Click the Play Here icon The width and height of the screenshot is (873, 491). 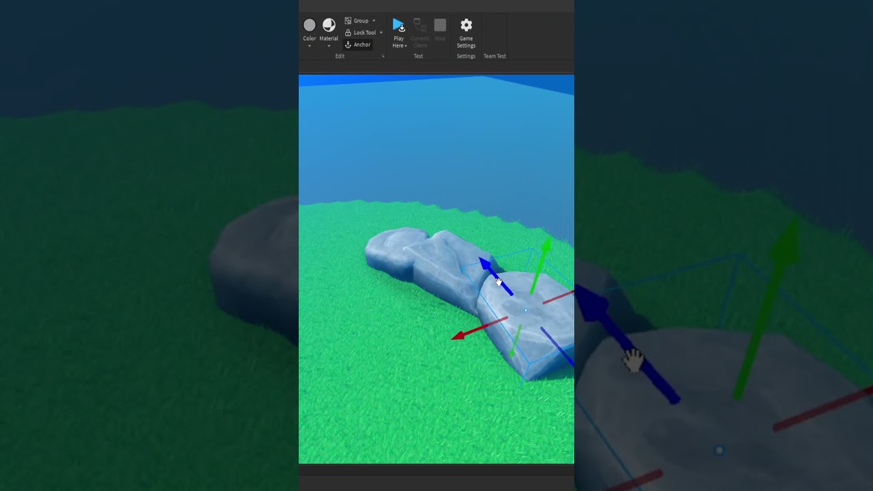[398, 26]
